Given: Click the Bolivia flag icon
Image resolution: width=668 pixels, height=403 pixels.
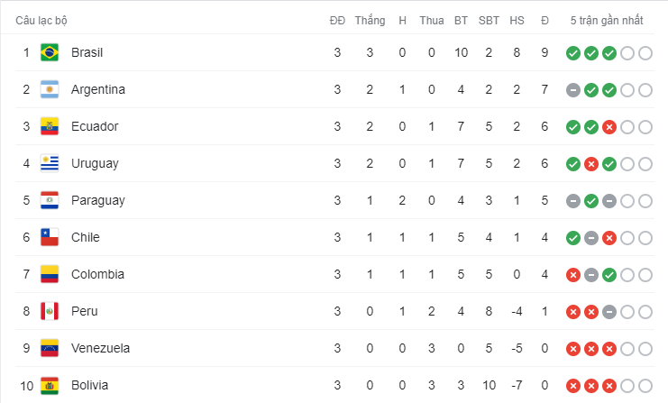Looking at the screenshot, I should [x=50, y=386].
